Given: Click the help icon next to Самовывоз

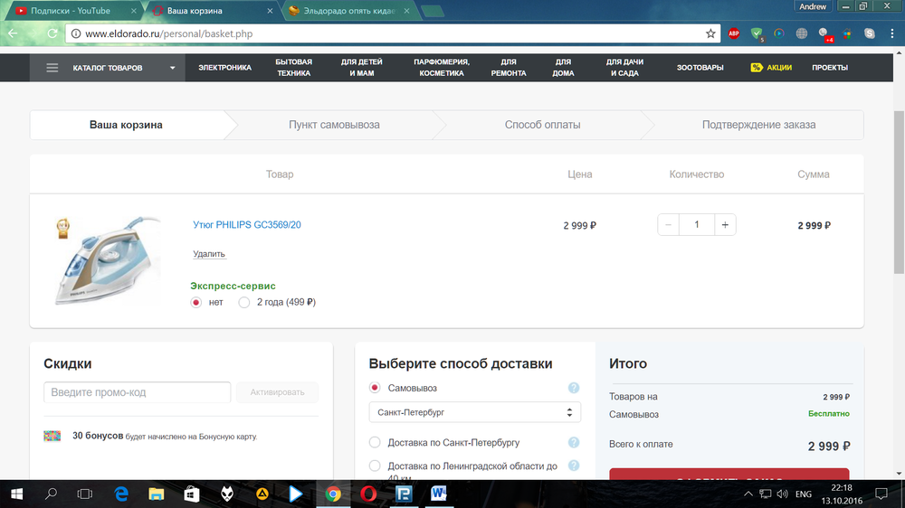Looking at the screenshot, I should pos(573,388).
